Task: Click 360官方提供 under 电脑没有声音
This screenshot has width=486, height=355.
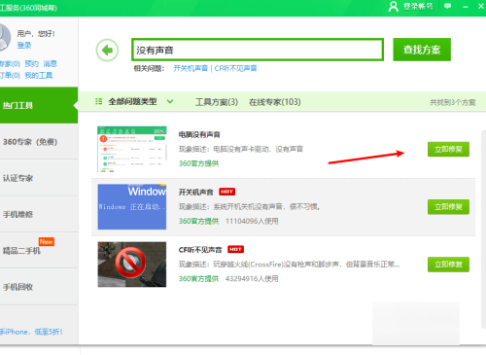Action: coord(198,163)
